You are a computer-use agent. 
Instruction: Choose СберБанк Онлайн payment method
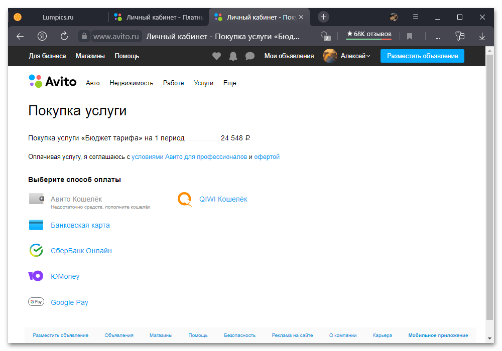[x=81, y=251]
